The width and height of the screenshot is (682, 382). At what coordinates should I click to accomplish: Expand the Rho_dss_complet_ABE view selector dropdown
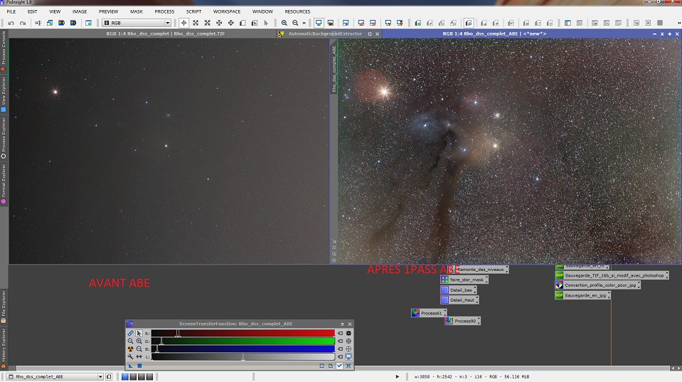[100, 376]
